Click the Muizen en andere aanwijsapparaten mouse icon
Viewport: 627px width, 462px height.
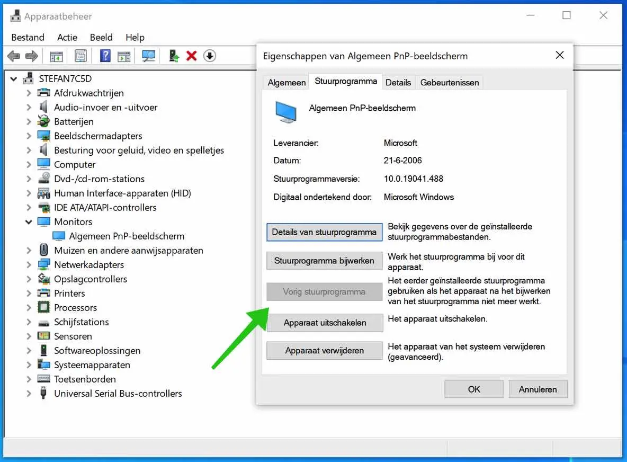tap(43, 250)
